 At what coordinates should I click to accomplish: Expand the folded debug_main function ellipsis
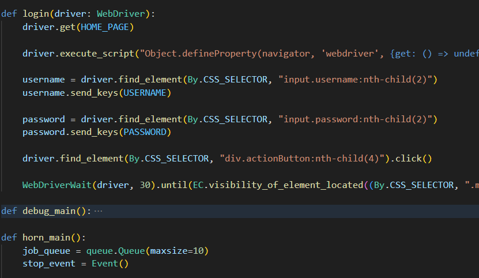coord(98,211)
